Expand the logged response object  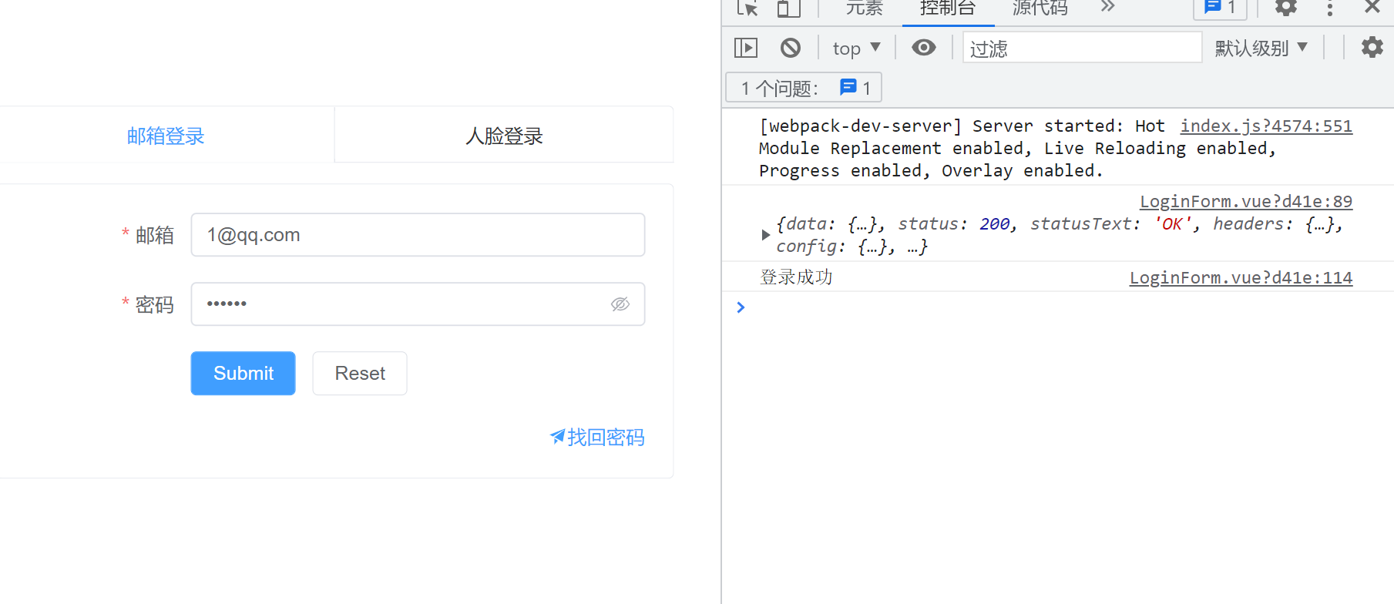765,235
